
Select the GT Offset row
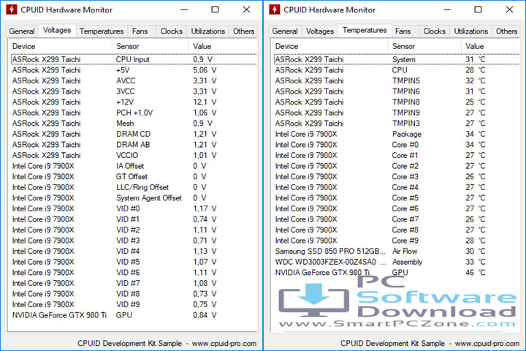click(x=134, y=177)
